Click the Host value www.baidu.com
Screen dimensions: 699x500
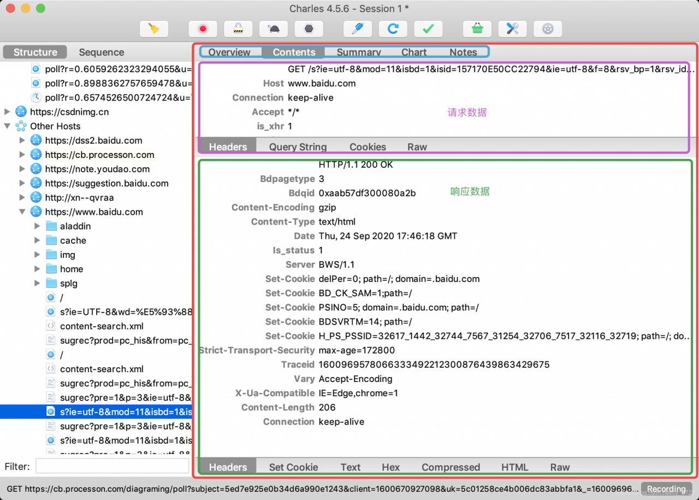click(322, 84)
